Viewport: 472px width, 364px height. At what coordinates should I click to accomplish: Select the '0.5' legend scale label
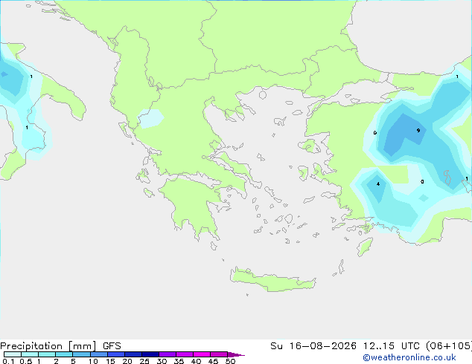pyautogui.click(x=26, y=361)
